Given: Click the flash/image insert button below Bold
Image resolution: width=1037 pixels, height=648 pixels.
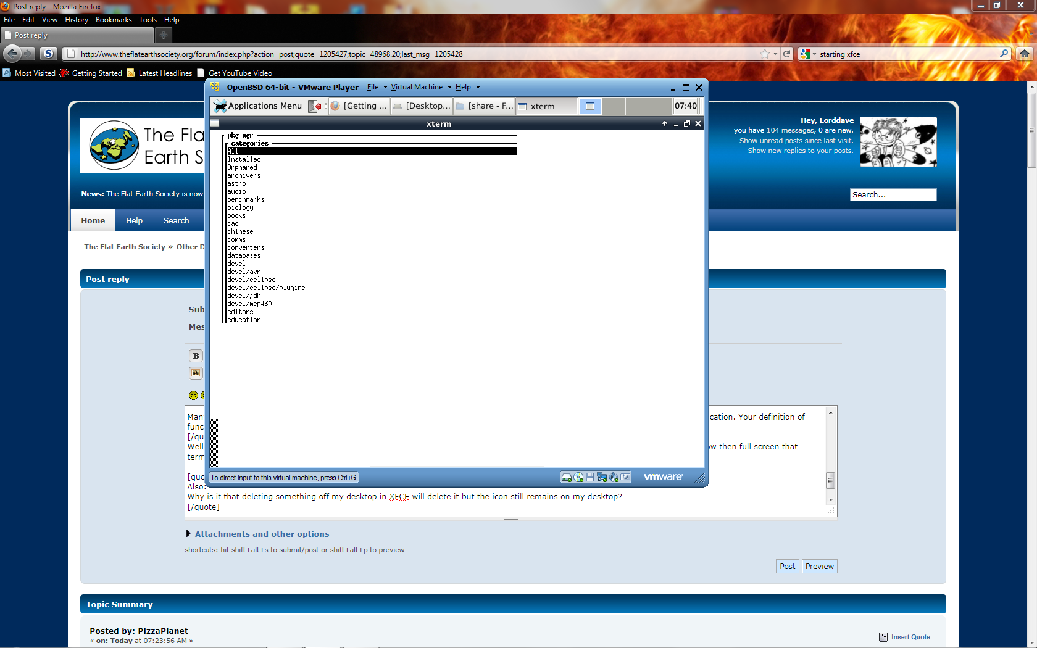Looking at the screenshot, I should [x=196, y=373].
